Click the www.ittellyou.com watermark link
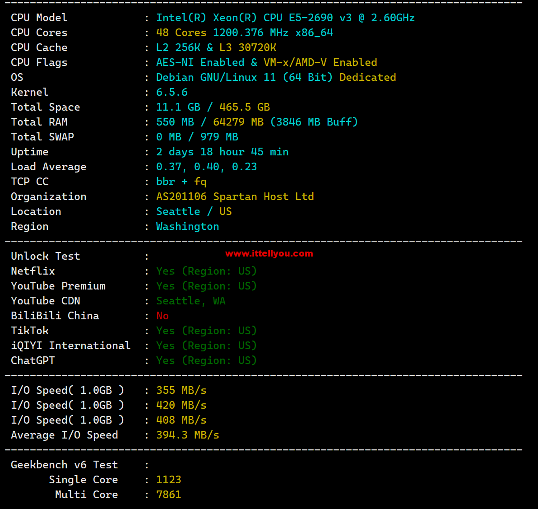538x509 pixels. pos(269,253)
